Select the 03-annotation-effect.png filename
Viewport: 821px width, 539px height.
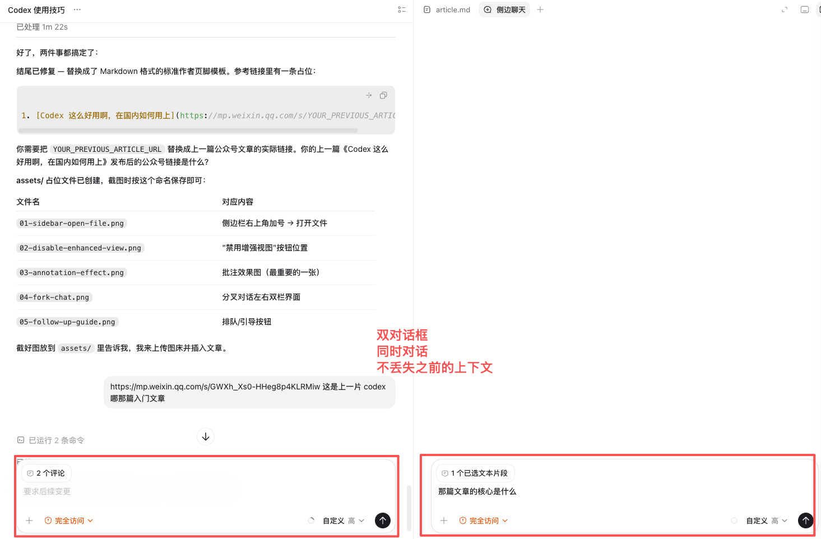(x=72, y=272)
